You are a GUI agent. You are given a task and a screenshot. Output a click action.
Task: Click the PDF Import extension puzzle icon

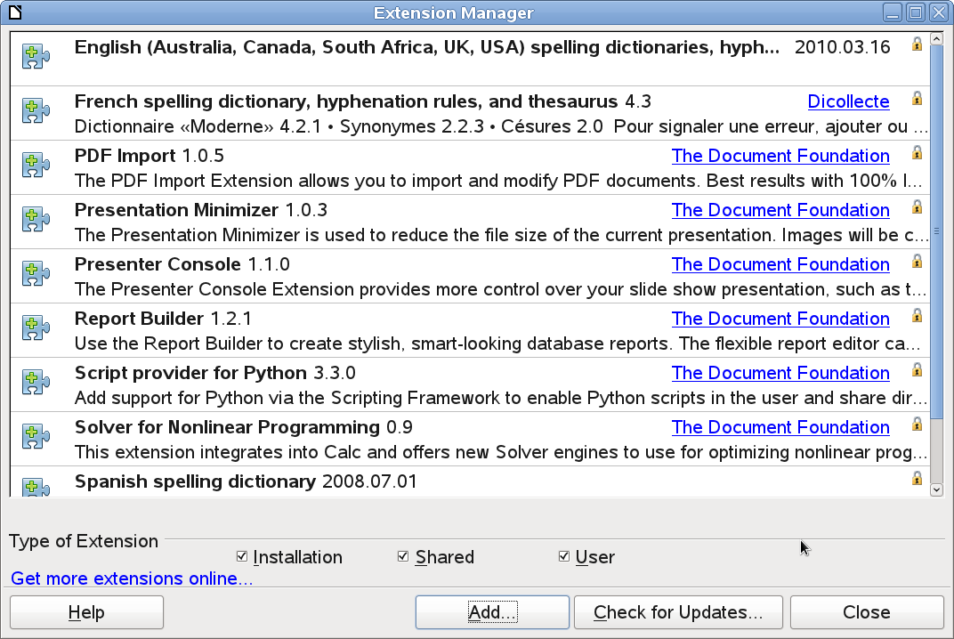(36, 165)
